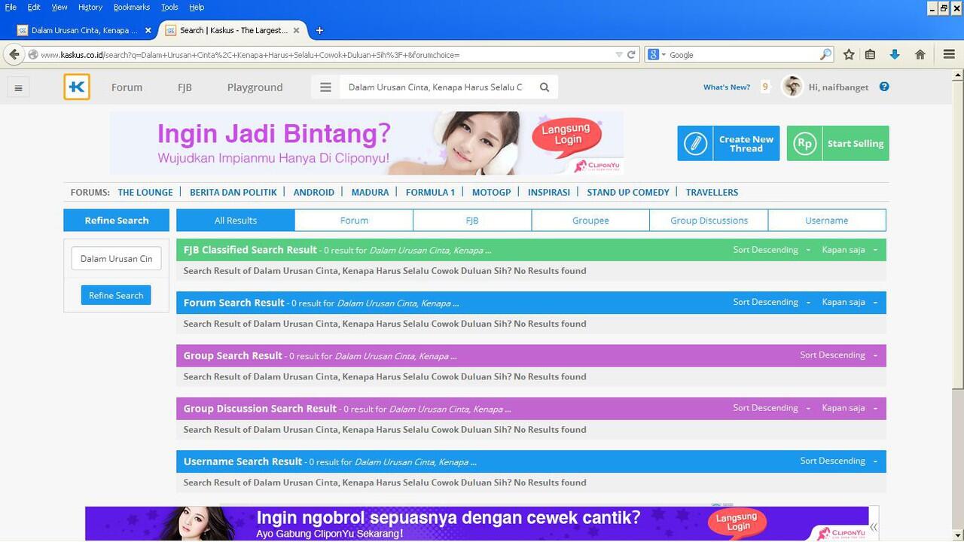Viewport: 964px width, 542px height.
Task: Expand Forum Search Kapan saja dropdown
Action: (850, 302)
